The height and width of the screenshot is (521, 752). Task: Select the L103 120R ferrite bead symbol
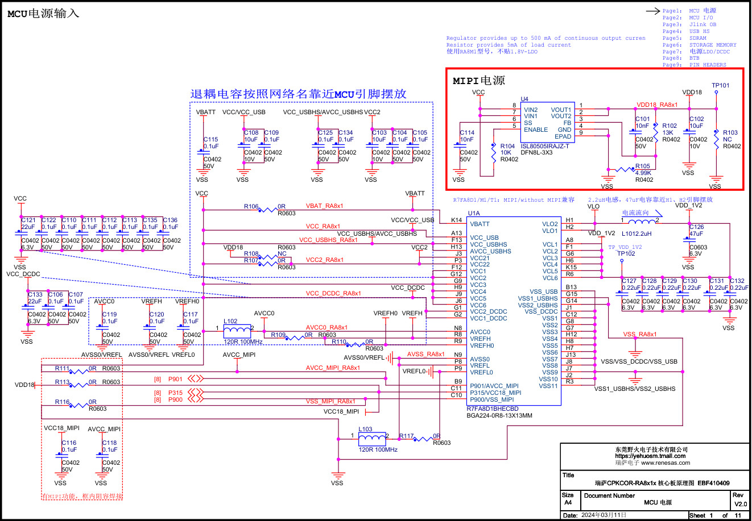(x=372, y=437)
